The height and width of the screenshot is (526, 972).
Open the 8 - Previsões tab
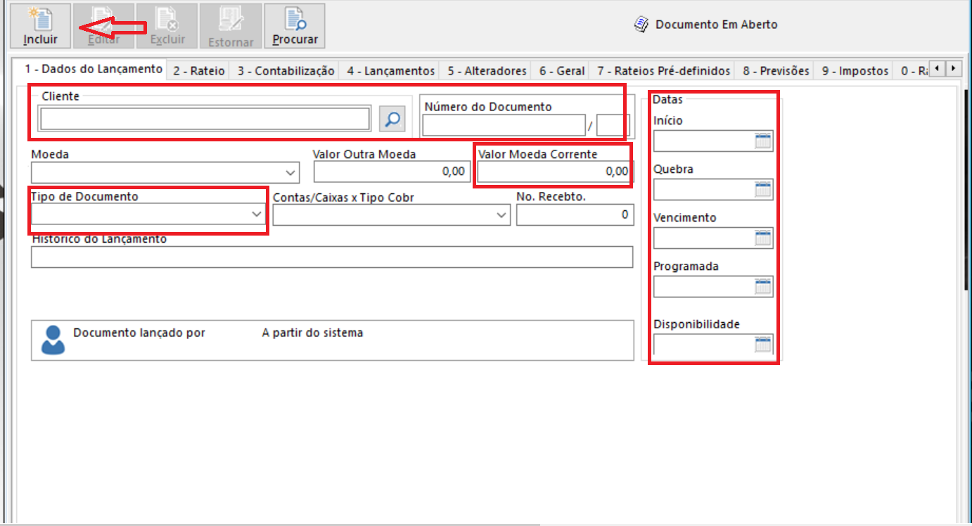pyautogui.click(x=776, y=71)
